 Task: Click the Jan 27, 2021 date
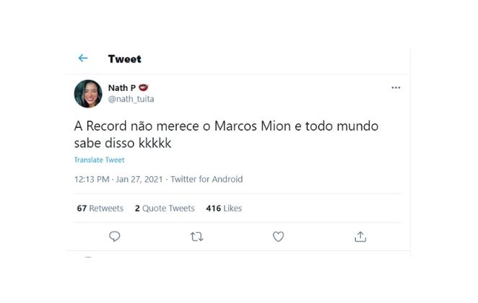pos(139,179)
